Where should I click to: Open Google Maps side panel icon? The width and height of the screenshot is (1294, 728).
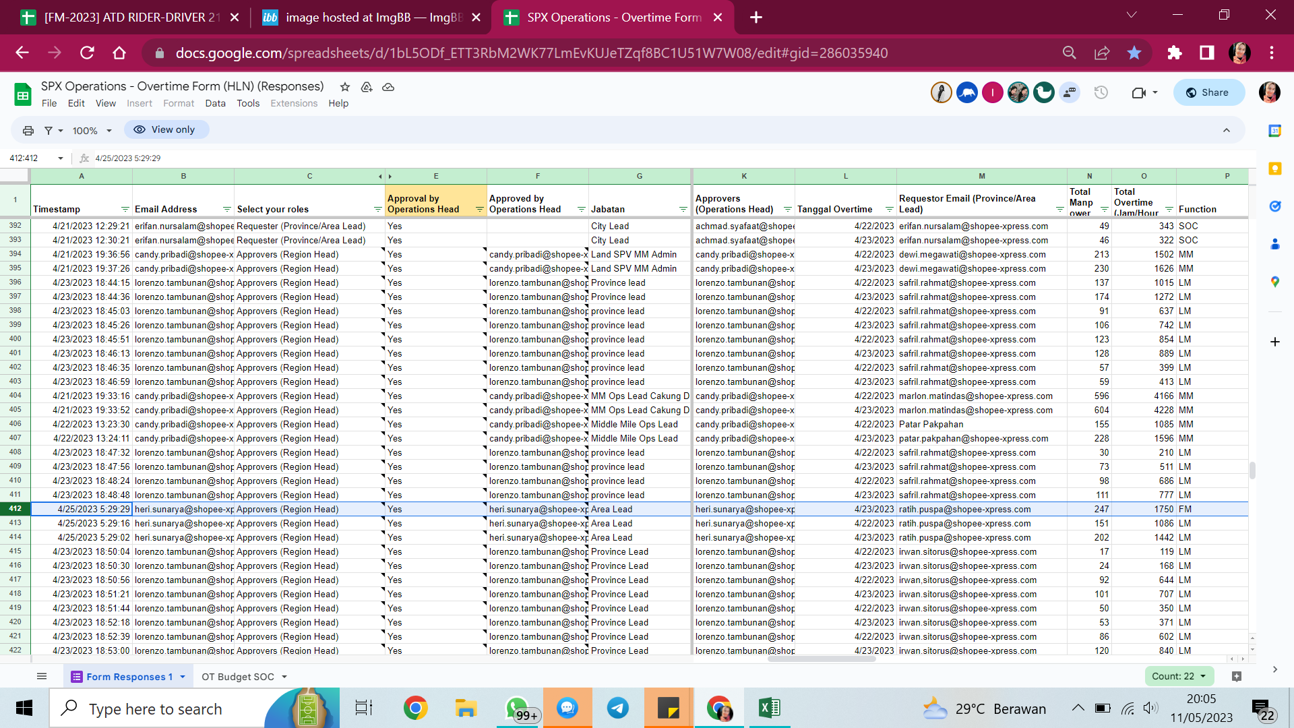tap(1274, 282)
